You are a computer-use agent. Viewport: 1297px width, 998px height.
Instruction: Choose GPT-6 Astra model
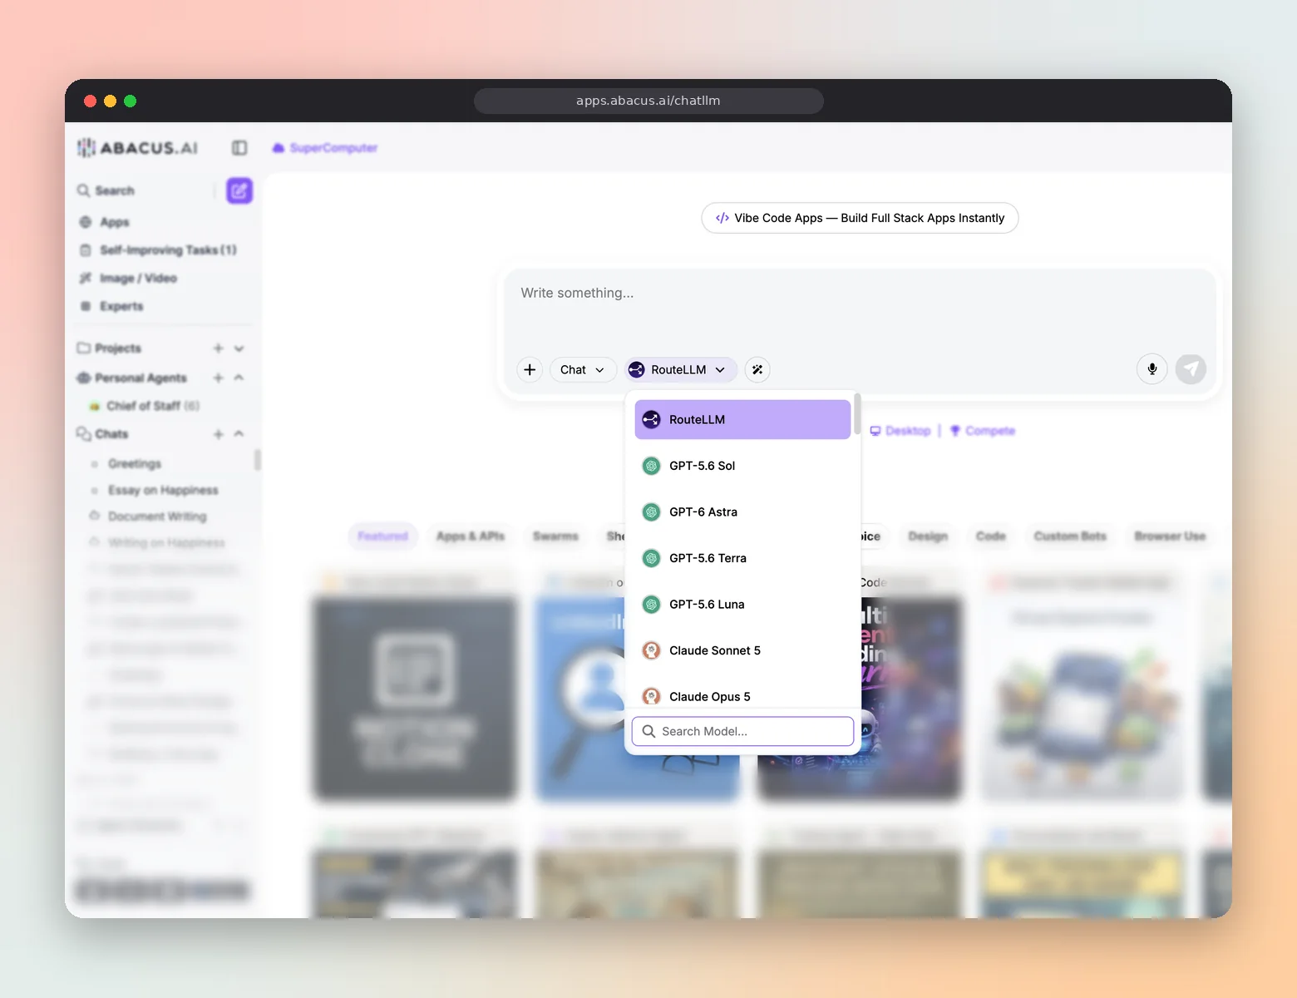[742, 512]
